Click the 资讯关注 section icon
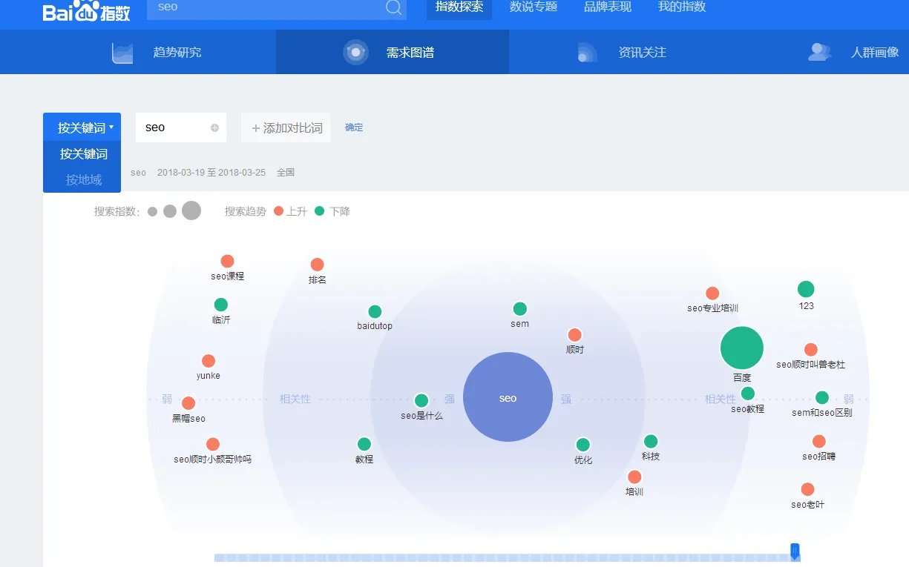909x567 pixels. [588, 52]
